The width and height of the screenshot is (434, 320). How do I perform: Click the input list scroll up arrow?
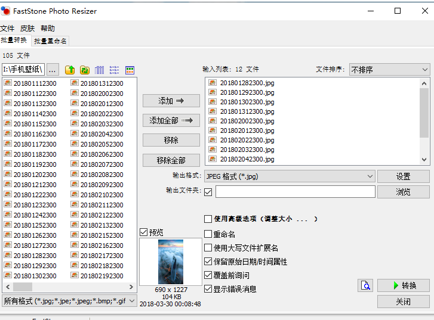click(x=424, y=83)
